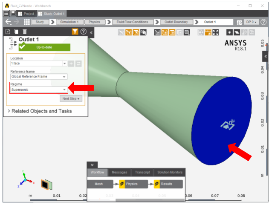Open the DP 0 dropdown
Screen dimensions: 272x205
(252, 22)
